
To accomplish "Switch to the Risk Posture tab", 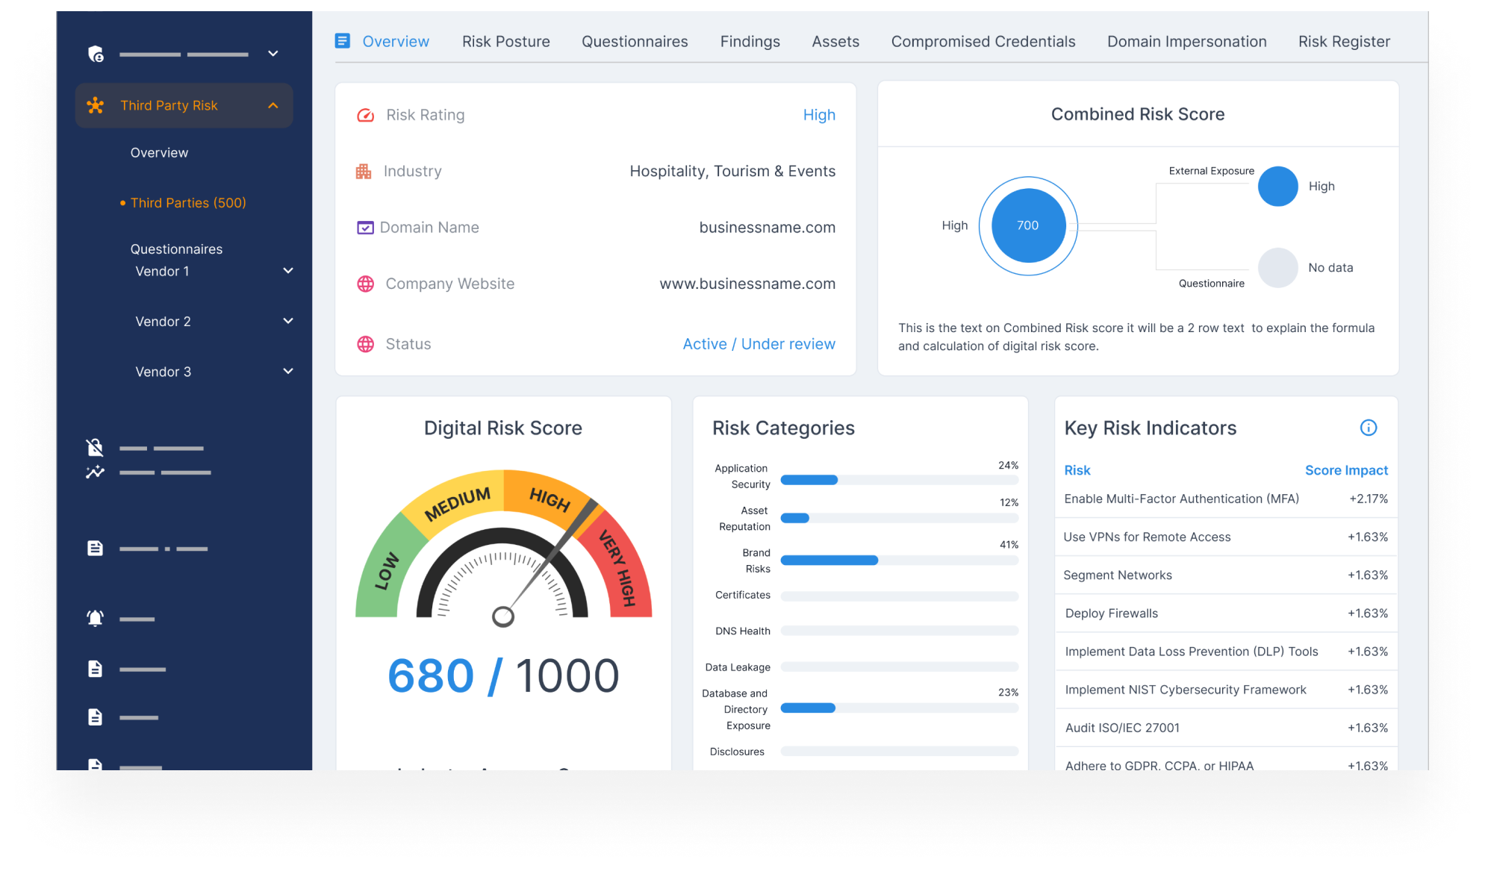I will (505, 42).
